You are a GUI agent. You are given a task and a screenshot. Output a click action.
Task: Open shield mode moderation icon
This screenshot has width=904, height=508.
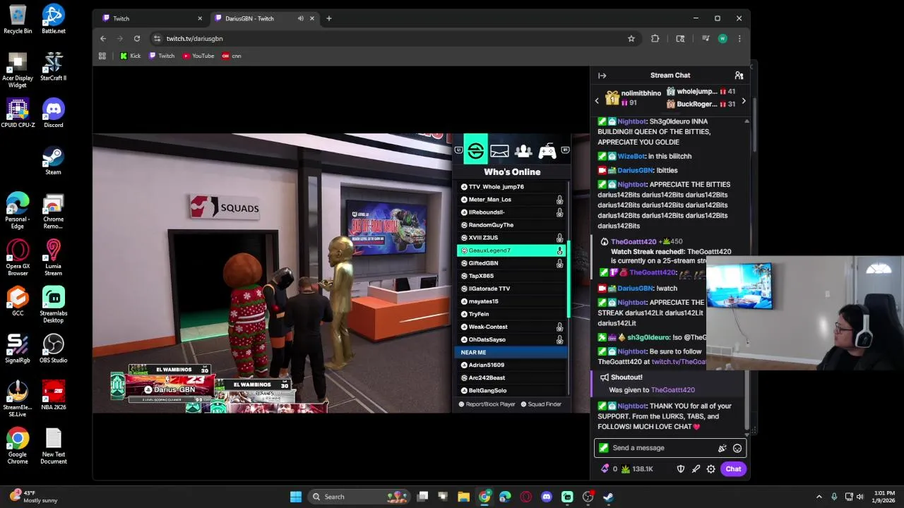coord(681,468)
